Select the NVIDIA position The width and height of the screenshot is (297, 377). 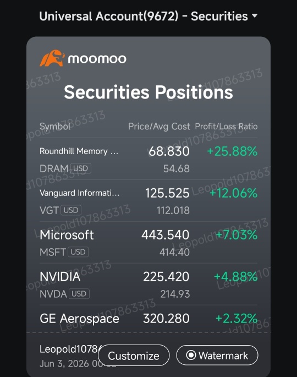click(x=148, y=284)
